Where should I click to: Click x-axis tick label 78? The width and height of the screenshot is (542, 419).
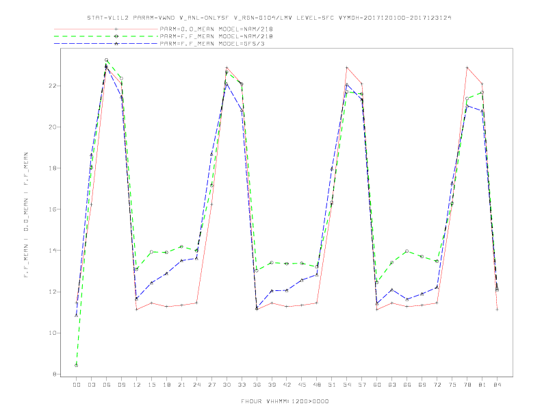467,385
